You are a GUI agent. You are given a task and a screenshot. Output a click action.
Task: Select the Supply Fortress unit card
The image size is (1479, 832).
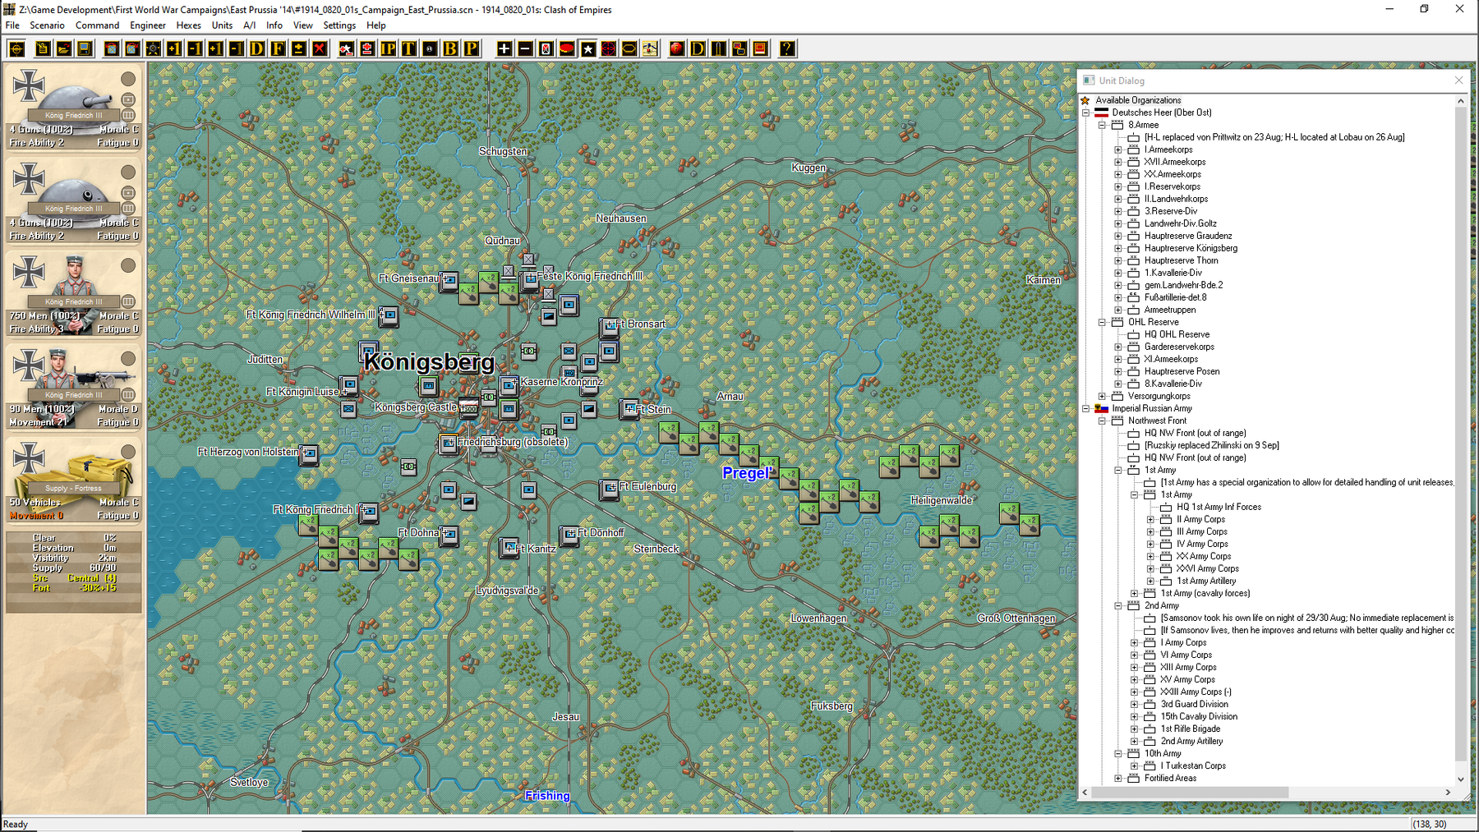(x=74, y=480)
